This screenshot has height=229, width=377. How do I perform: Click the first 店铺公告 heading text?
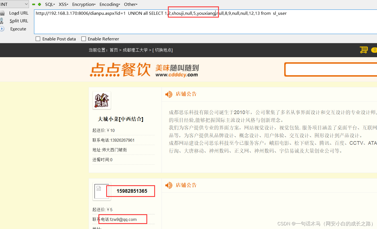[186, 94]
